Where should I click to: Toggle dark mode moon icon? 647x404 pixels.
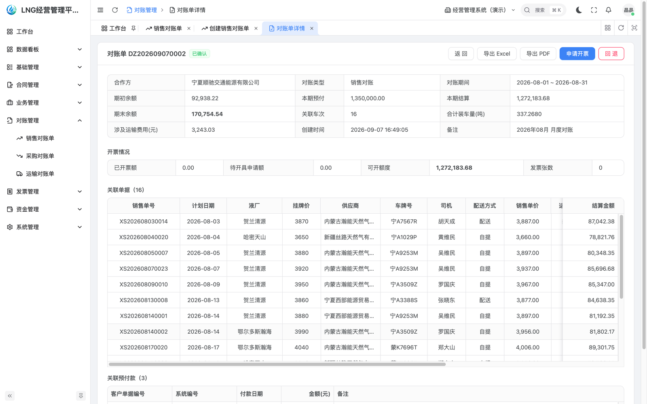579,10
